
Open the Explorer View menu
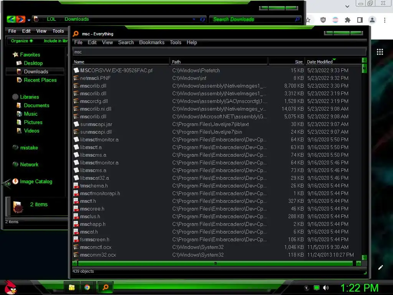41,31
